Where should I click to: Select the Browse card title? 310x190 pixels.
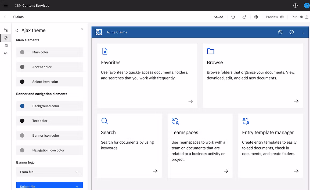pos(215,63)
